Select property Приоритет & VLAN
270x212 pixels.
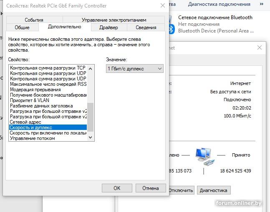[x=48, y=100]
